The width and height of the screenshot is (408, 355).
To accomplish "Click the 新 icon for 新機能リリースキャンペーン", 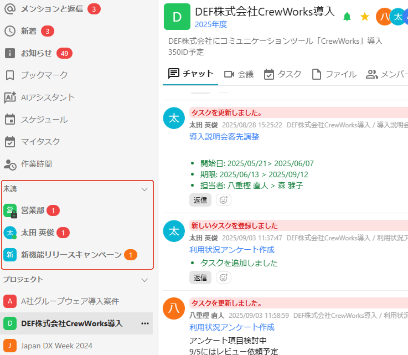I will pyautogui.click(x=10, y=255).
